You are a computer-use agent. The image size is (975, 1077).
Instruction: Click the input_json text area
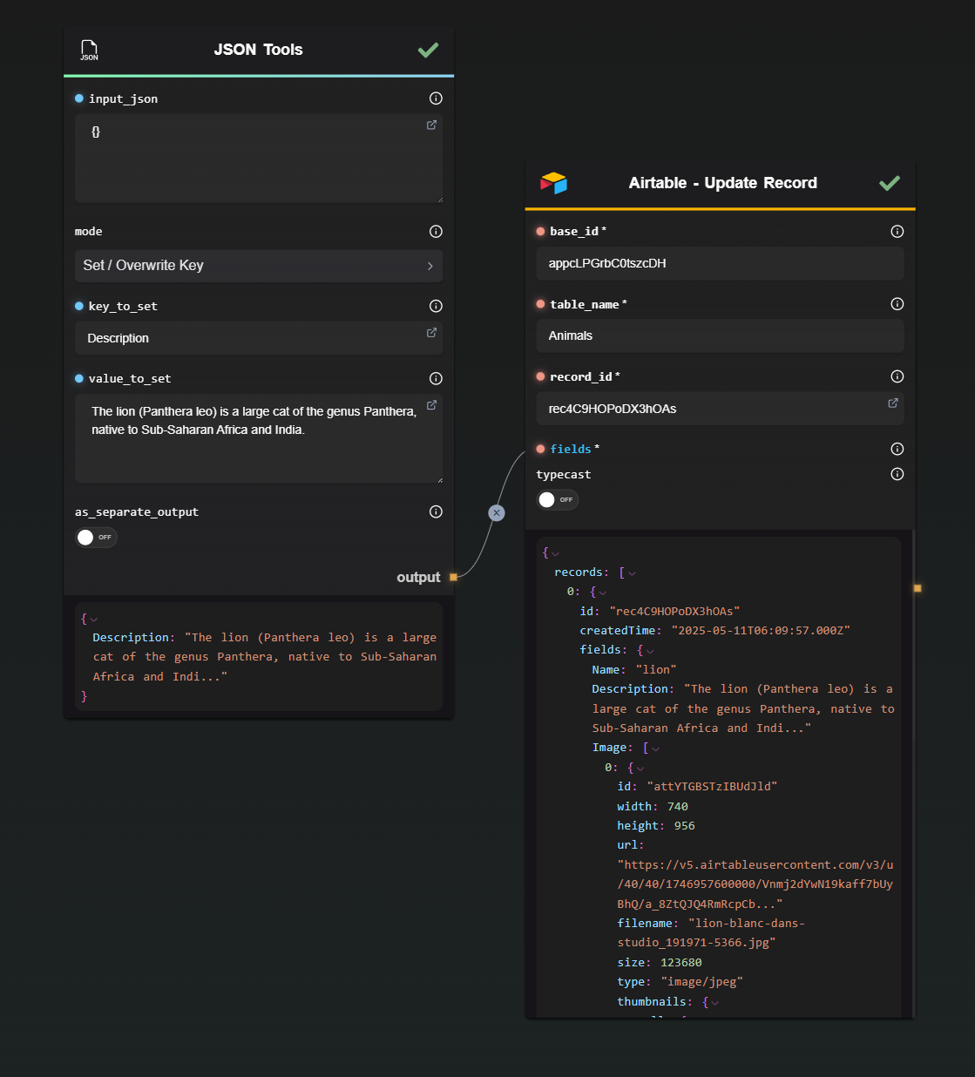tap(259, 159)
